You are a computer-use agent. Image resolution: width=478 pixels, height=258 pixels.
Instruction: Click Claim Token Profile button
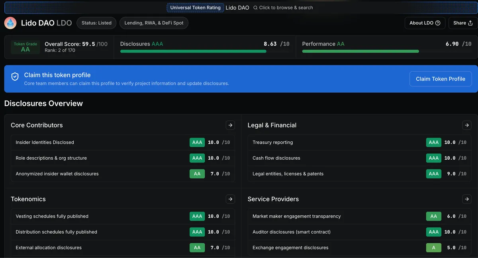441,79
